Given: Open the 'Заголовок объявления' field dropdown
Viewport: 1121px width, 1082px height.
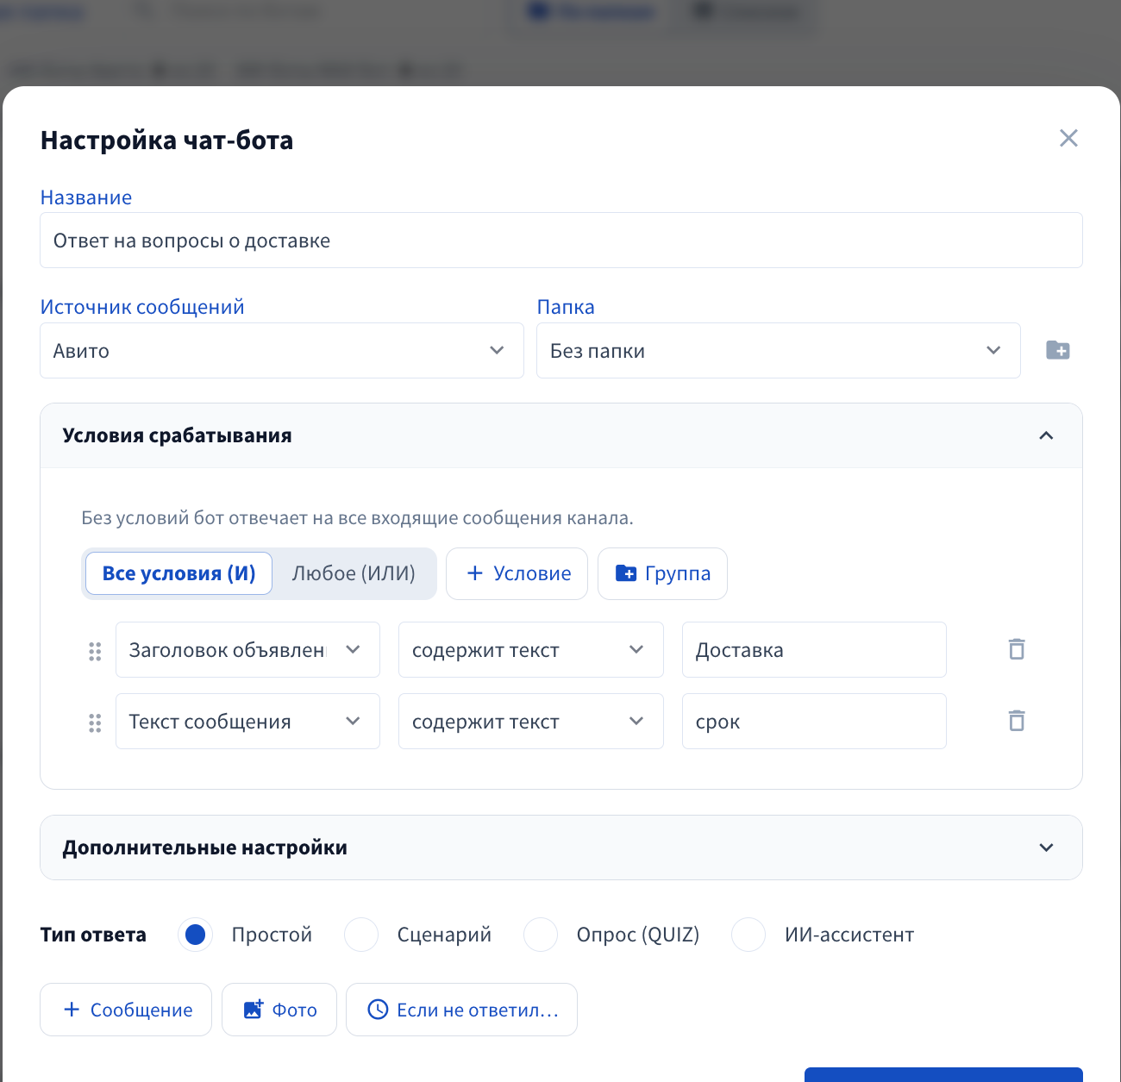Looking at the screenshot, I should point(247,649).
